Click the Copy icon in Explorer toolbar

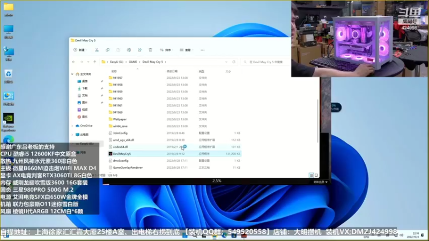108,50
